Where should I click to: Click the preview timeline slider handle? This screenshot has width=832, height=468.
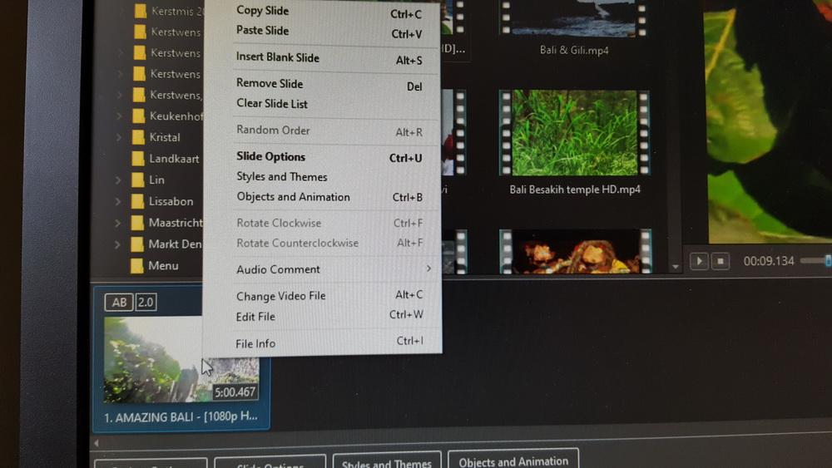pos(827,261)
